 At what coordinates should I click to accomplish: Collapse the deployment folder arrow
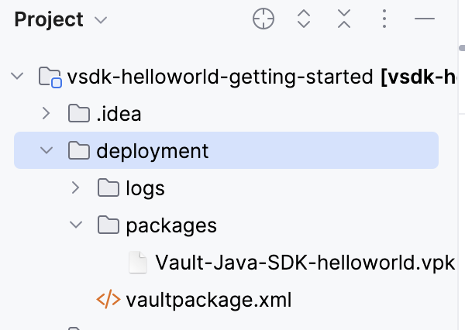click(46, 151)
